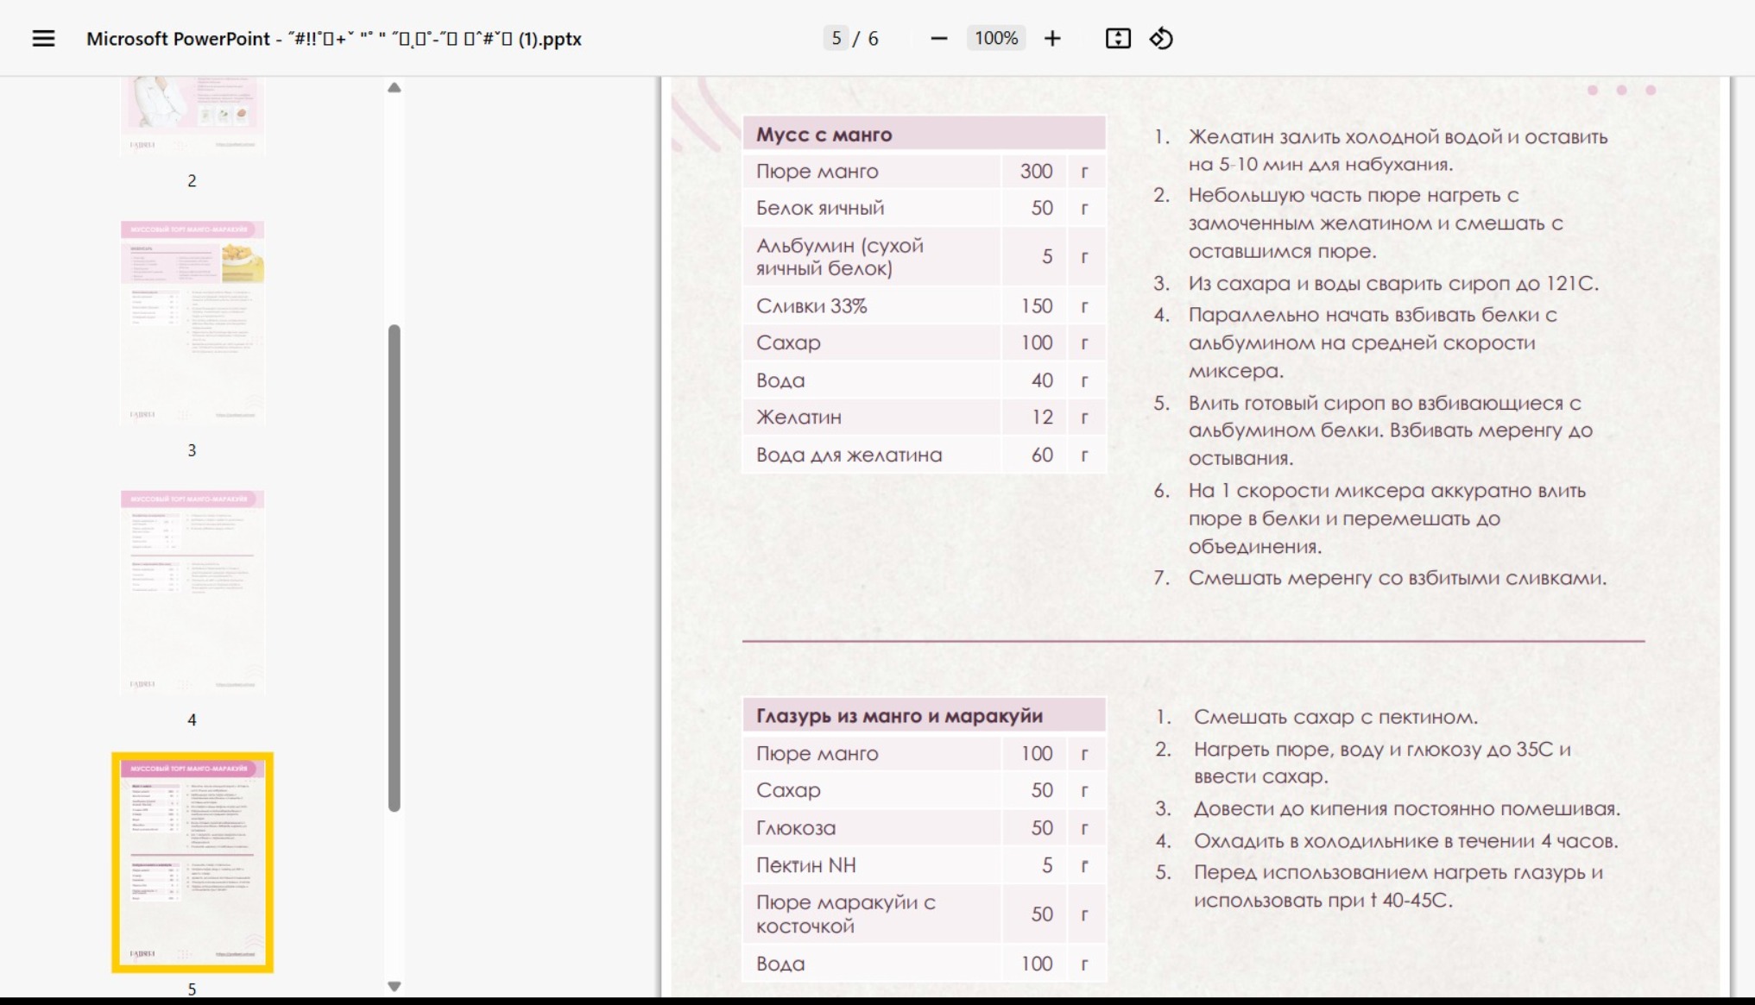Click the 'Пектин NH' ingredient cell
The height and width of the screenshot is (1005, 1755).
click(x=871, y=865)
